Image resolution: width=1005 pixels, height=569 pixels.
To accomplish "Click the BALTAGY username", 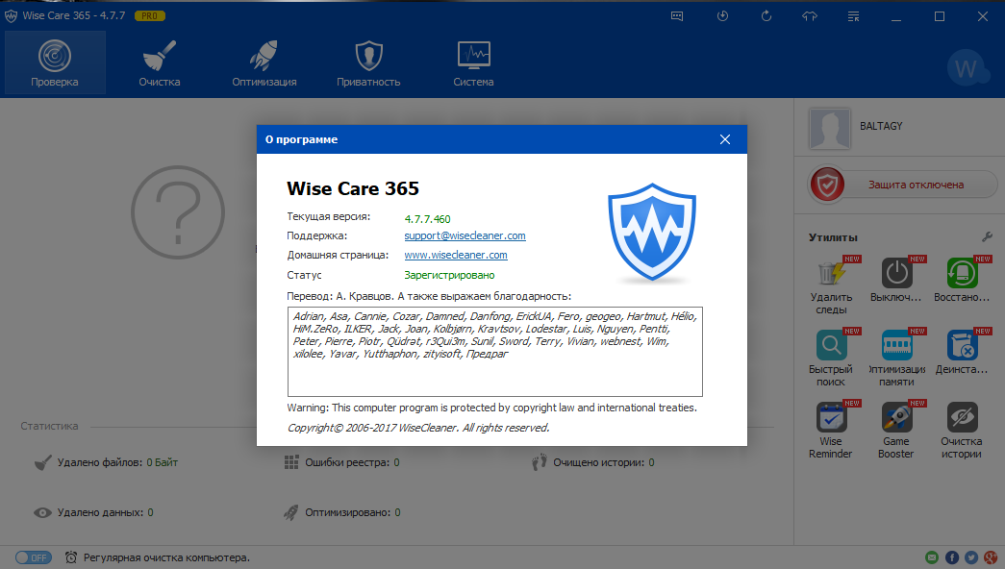I will coord(881,126).
